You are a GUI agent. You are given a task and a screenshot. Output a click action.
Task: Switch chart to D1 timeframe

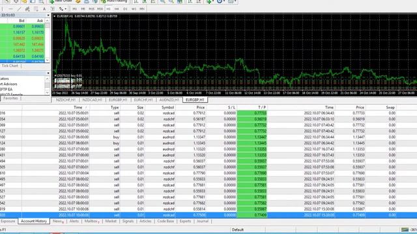[x=125, y=9]
